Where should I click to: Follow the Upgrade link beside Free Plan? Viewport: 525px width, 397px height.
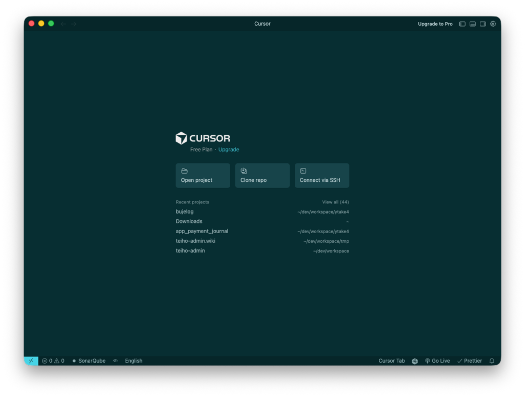pos(229,150)
